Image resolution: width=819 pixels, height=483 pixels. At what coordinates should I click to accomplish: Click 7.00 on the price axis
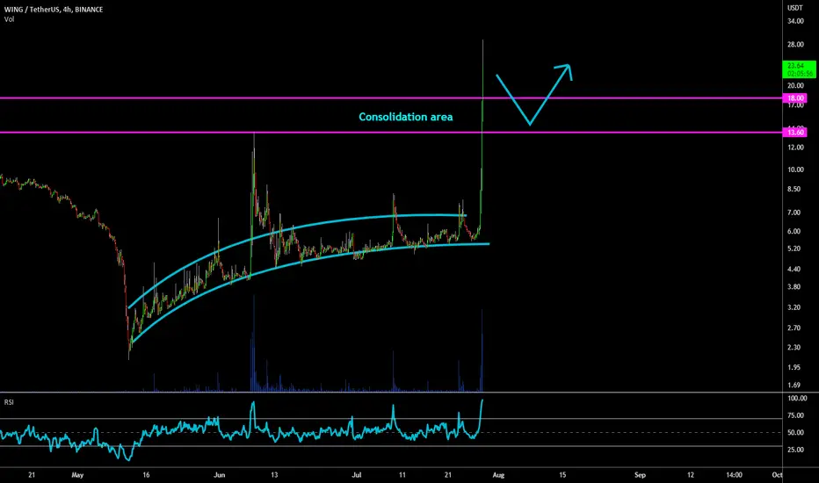click(794, 213)
